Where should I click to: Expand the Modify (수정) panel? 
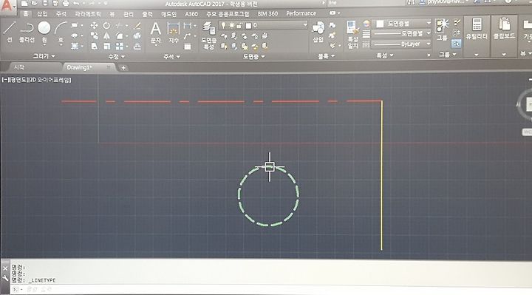(117, 57)
